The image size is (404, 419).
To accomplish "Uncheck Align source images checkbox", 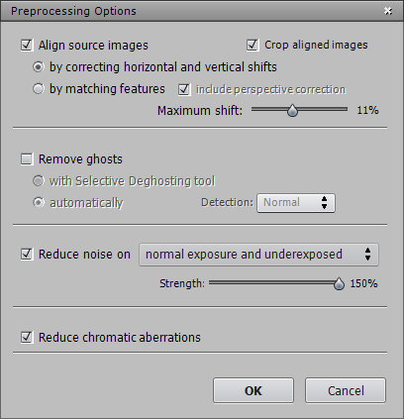I will point(27,45).
